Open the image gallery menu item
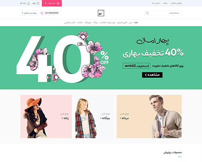This screenshot has width=202, height=162. [x=122, y=23]
